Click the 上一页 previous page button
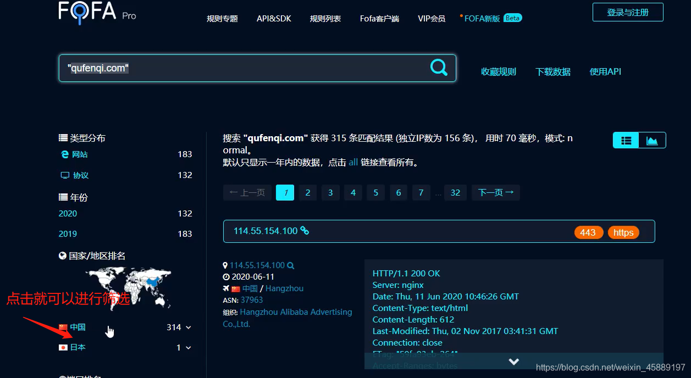Image resolution: width=691 pixels, height=378 pixels. coord(247,192)
